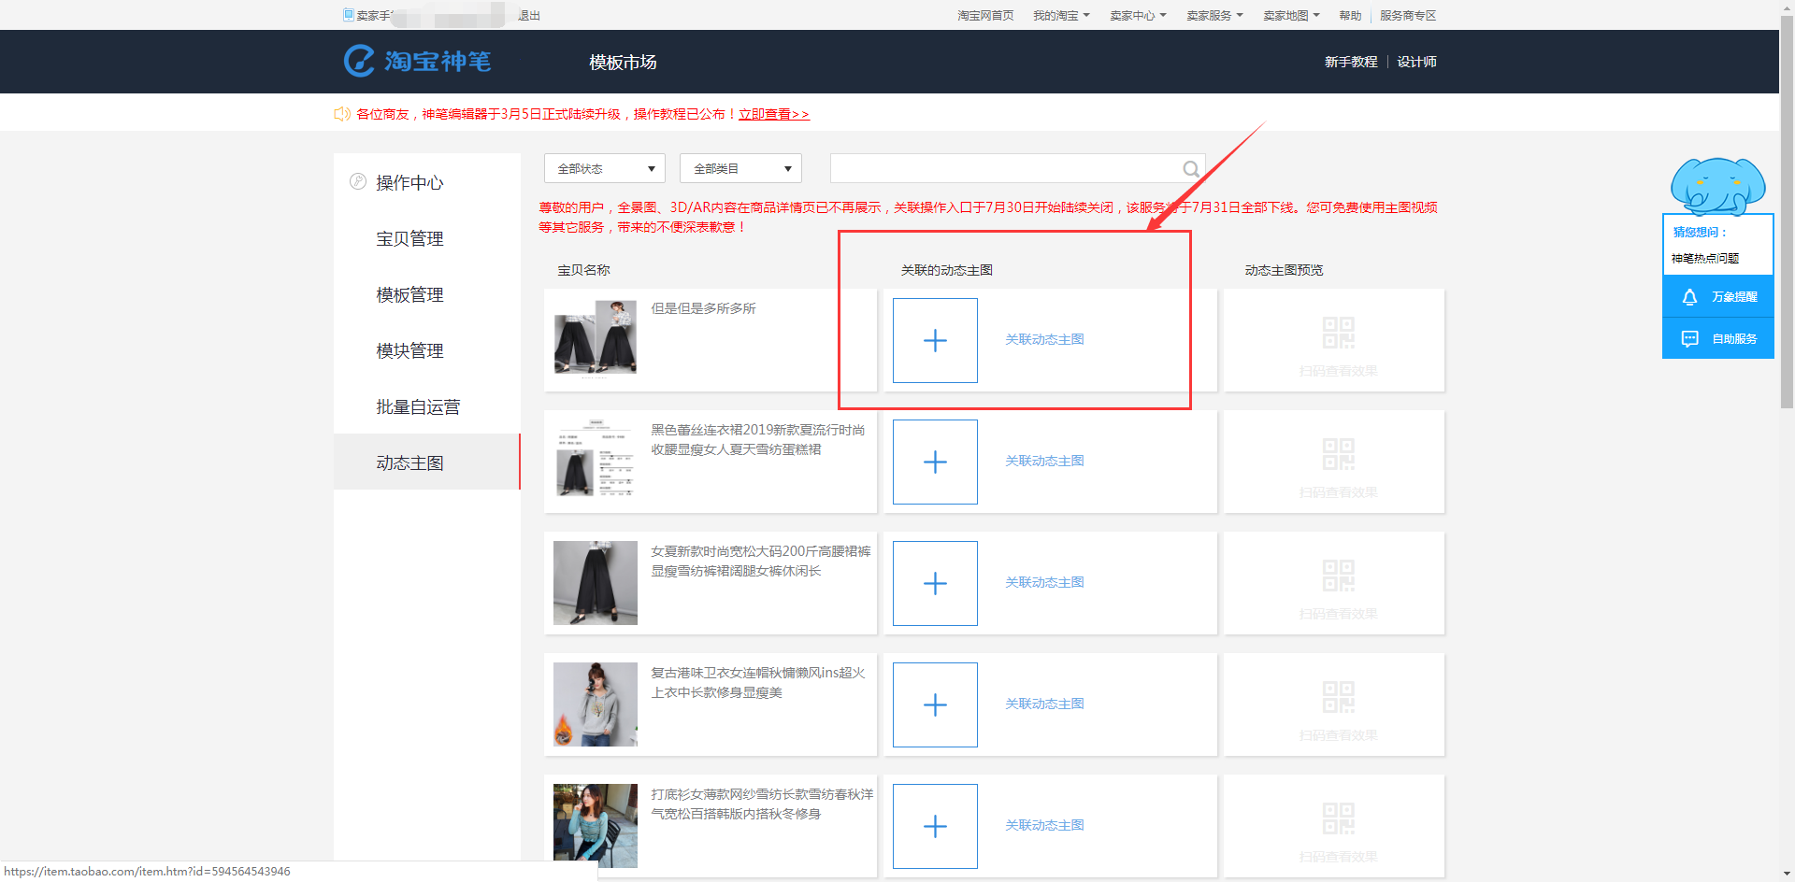The height and width of the screenshot is (882, 1795).
Task: Open the 我的淘宝 top menu
Action: [1060, 16]
